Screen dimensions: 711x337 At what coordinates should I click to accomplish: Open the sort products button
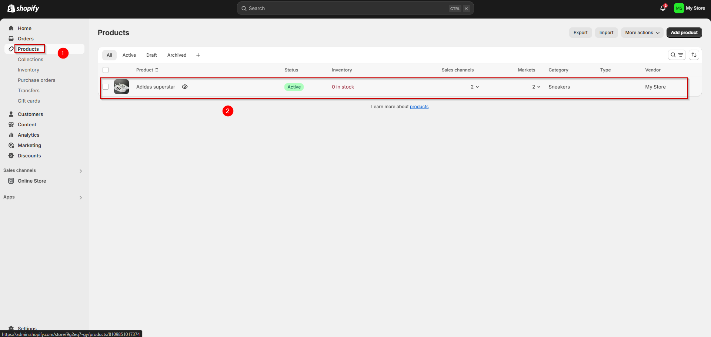point(694,55)
